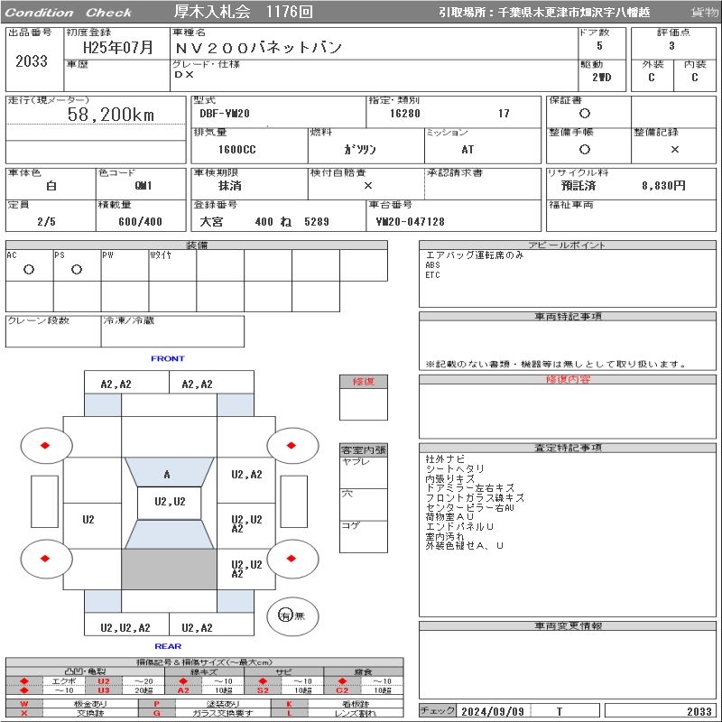722x722 pixels.
Task: Click the rear bumper section U2,A2
Action: click(211, 624)
